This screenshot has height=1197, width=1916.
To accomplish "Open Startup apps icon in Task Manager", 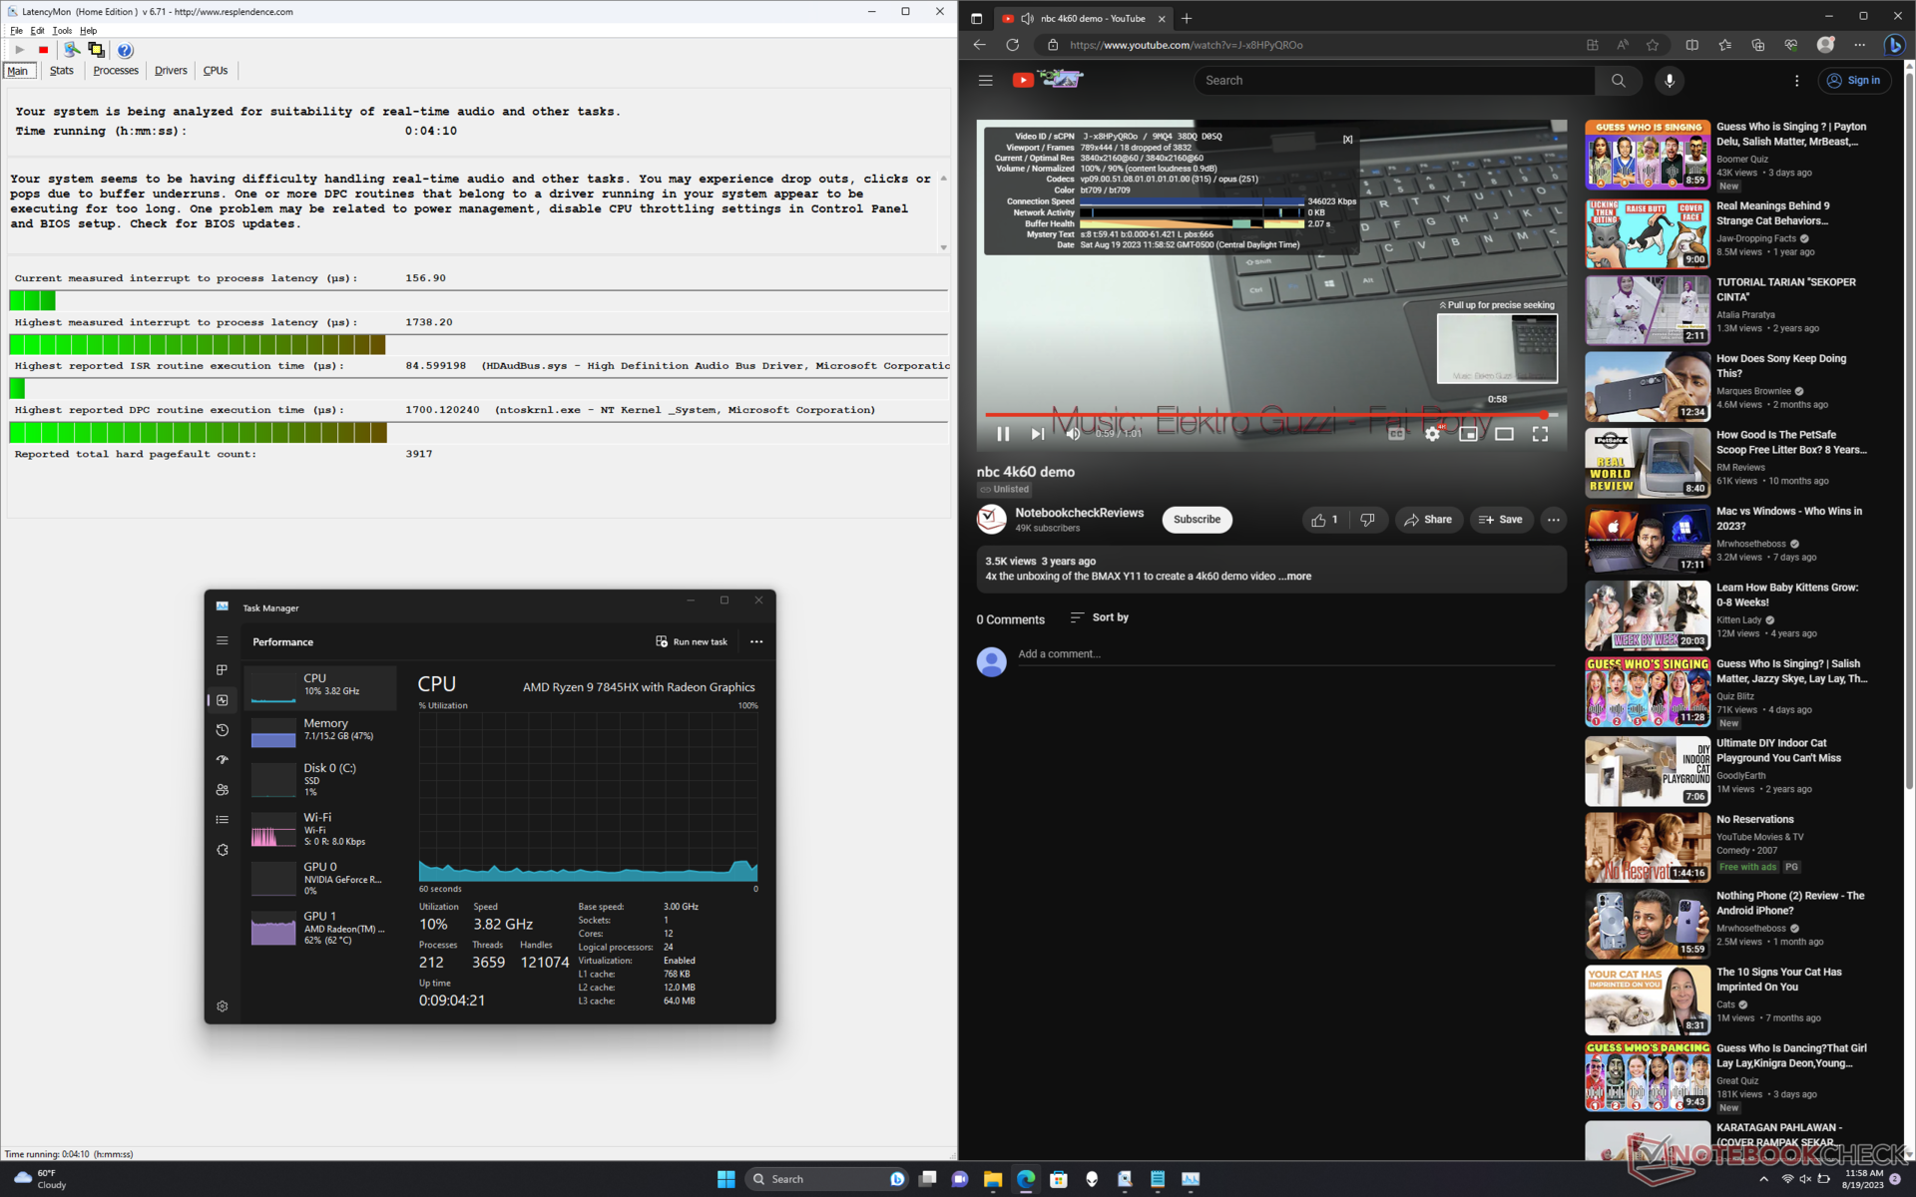I will 223,760.
